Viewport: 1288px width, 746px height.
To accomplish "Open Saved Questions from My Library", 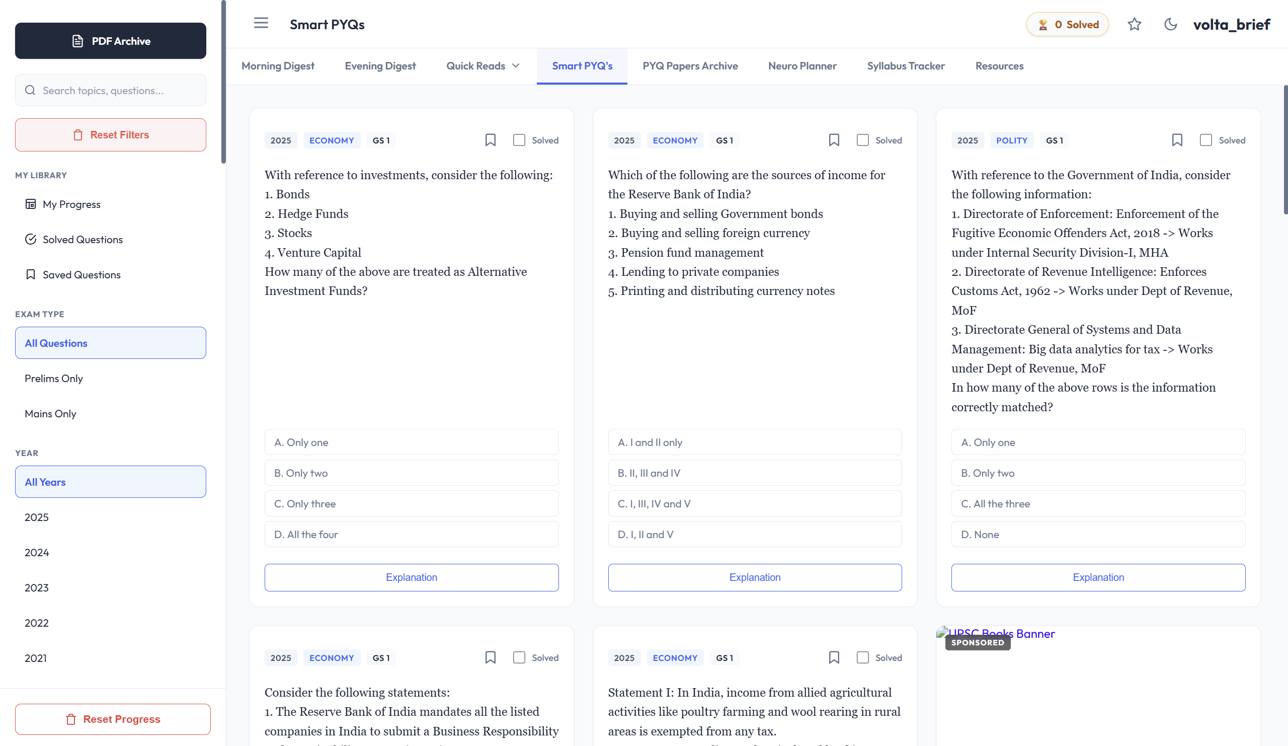I will coord(81,274).
